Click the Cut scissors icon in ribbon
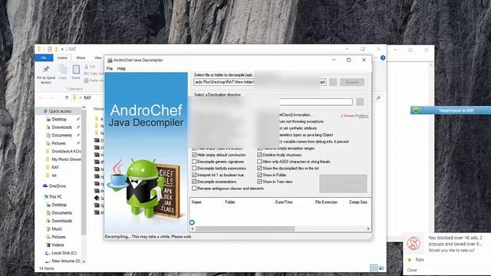Image resolution: width=491 pixels, height=276 pixels. point(87,67)
